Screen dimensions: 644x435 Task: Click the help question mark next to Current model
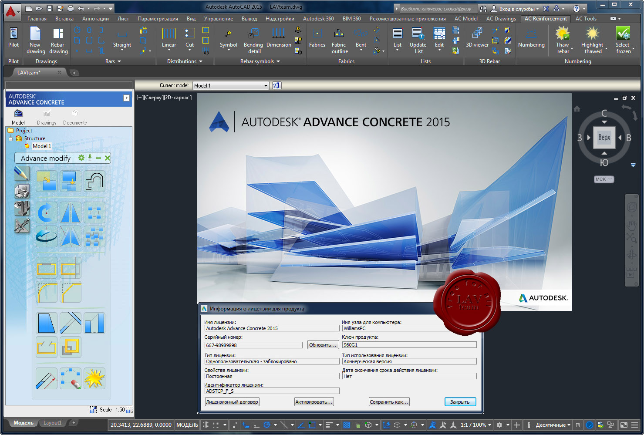[x=276, y=85]
